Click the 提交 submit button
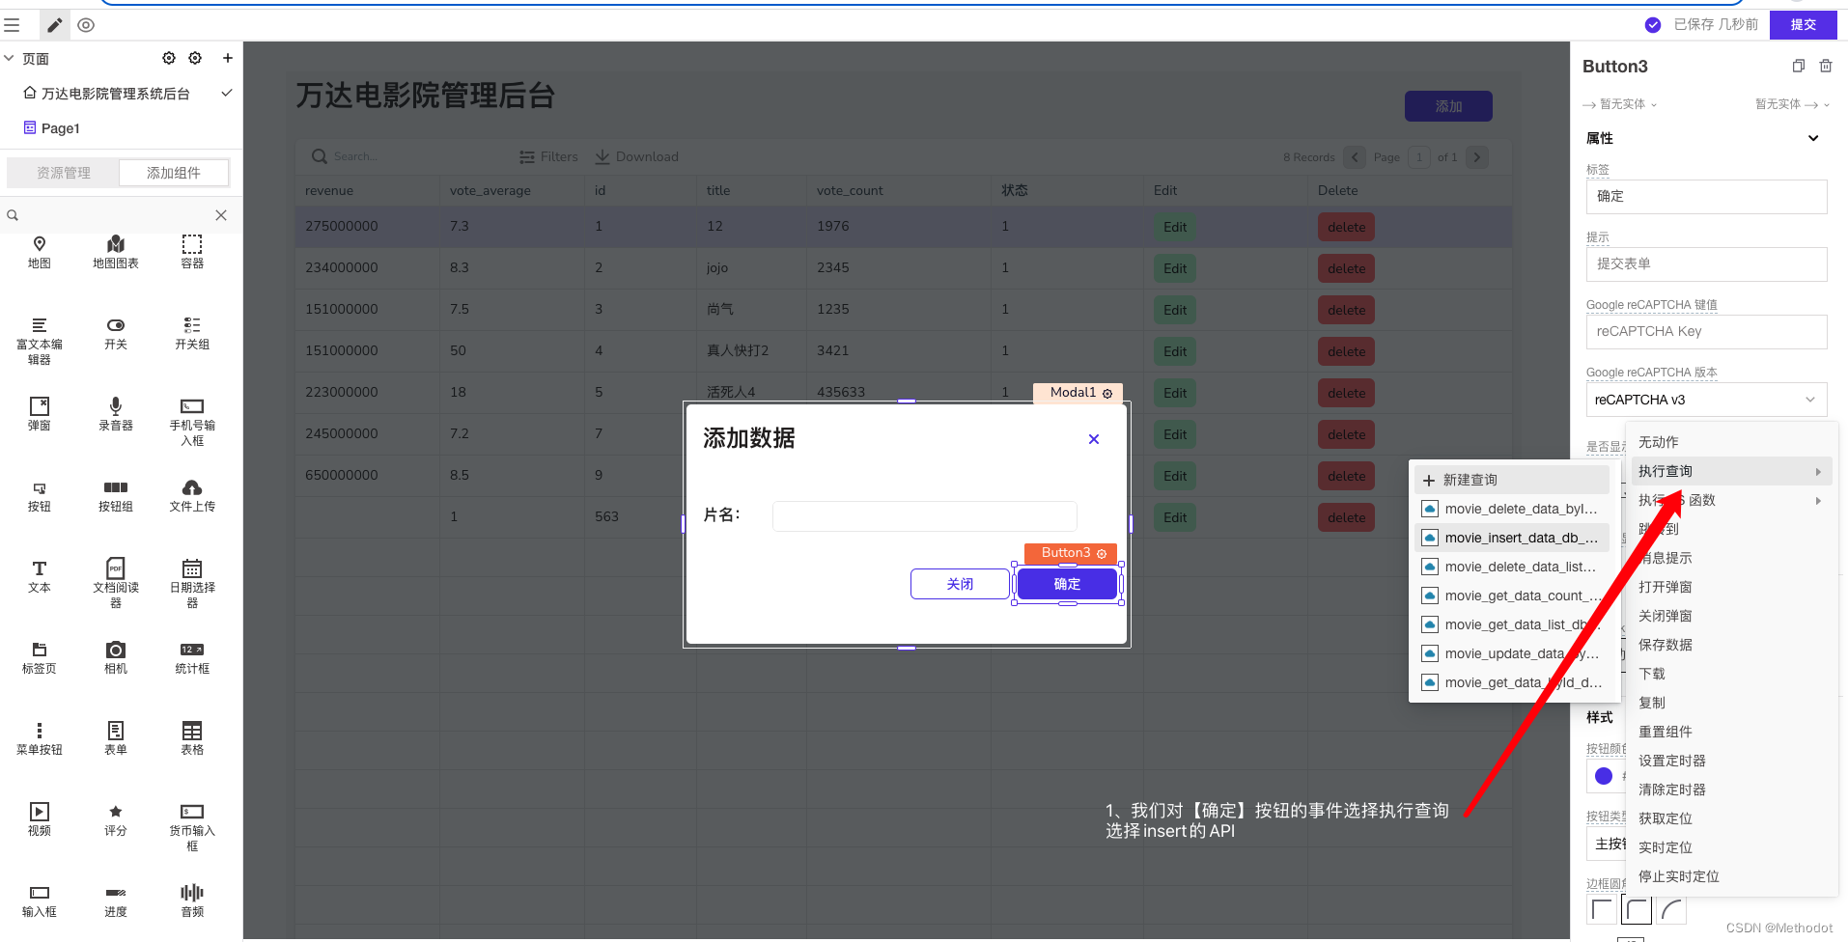The image size is (1848, 942). 1803,25
